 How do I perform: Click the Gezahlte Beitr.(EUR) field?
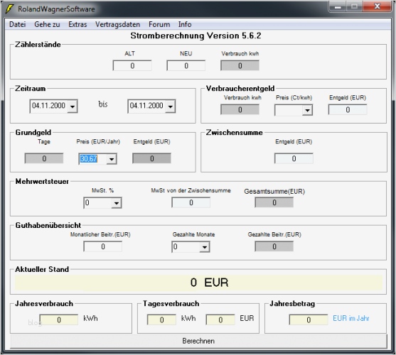tap(274, 246)
